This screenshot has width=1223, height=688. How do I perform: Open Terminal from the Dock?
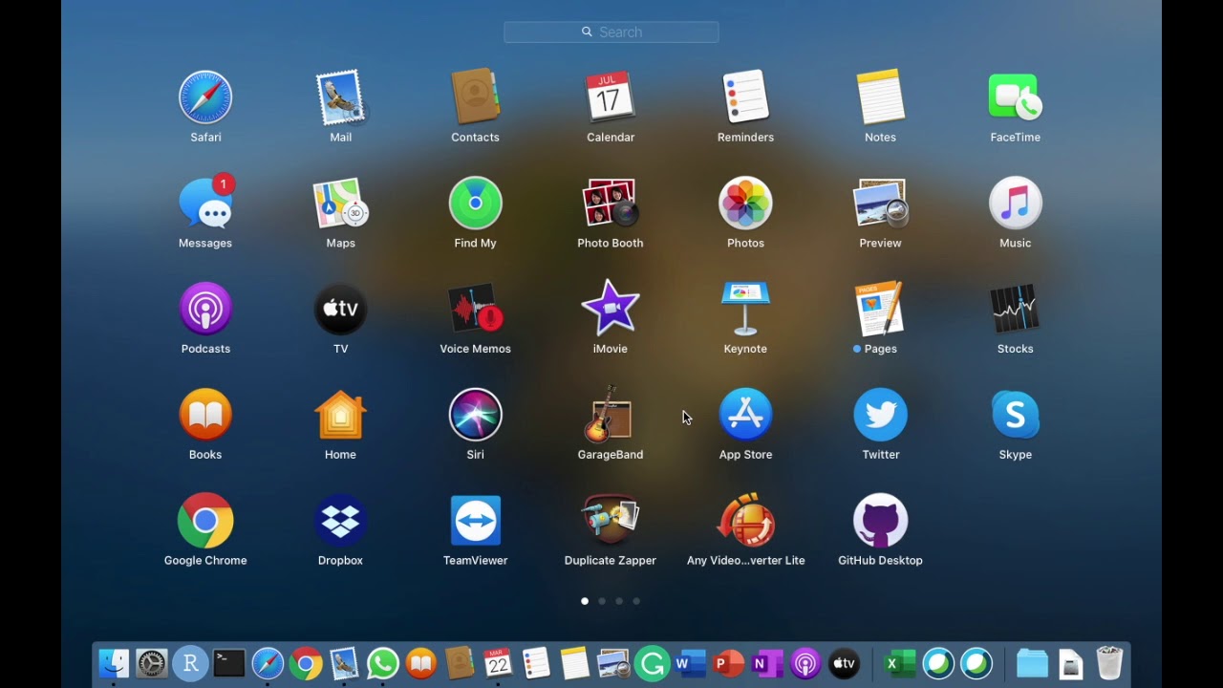pos(229,663)
